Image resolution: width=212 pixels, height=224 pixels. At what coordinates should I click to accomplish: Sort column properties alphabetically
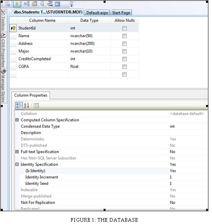pyautogui.click(x=26, y=105)
